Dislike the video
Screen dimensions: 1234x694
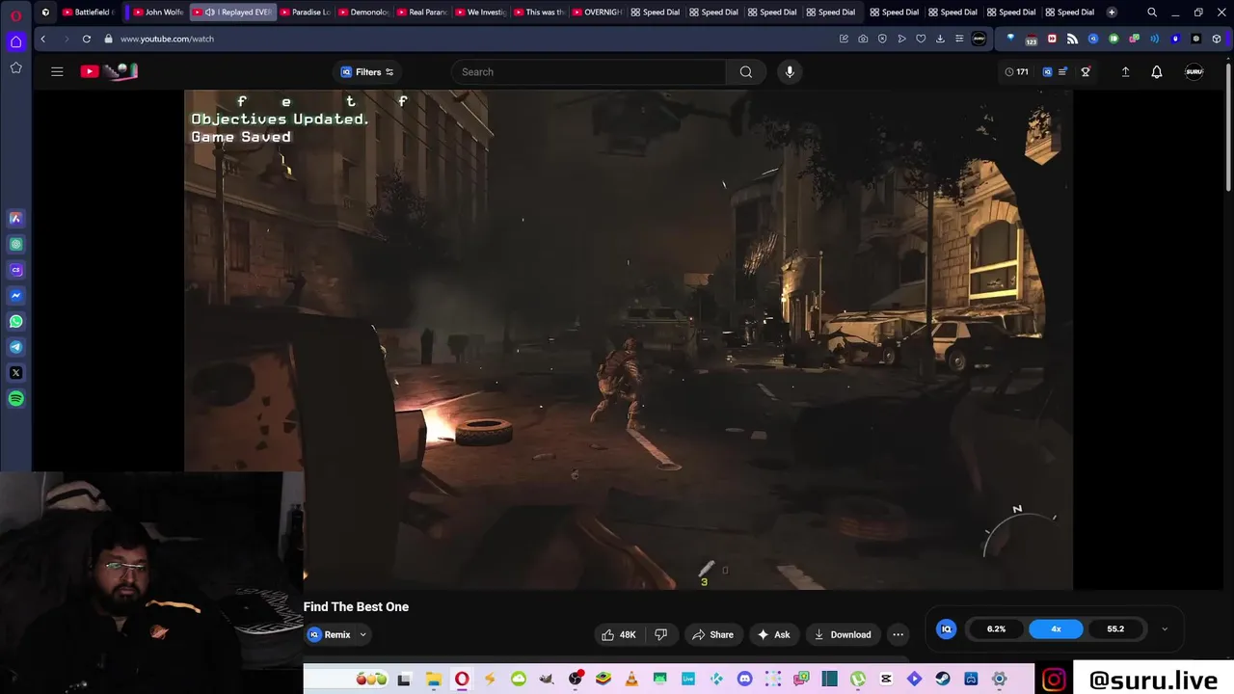click(660, 634)
